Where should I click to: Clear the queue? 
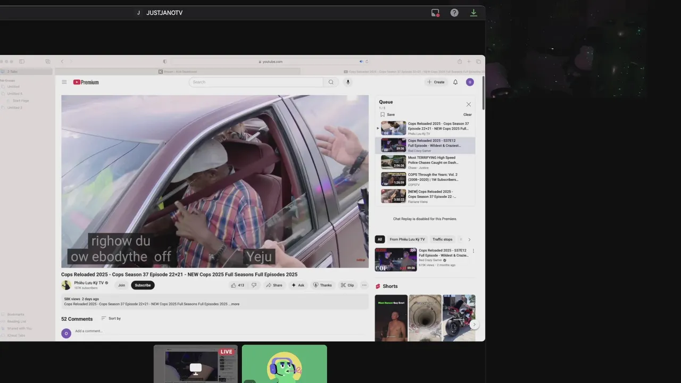[x=467, y=114]
